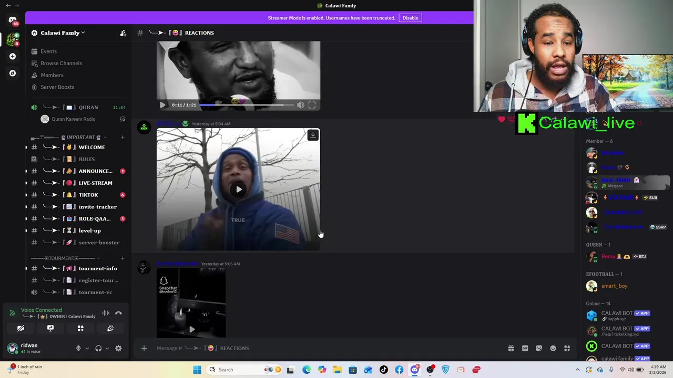
Task: Add channel to IMPORTANT category
Action: click(123, 138)
